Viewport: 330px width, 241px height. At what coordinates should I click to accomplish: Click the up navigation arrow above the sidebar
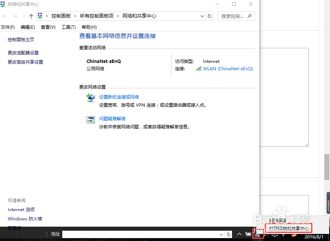click(x=31, y=16)
